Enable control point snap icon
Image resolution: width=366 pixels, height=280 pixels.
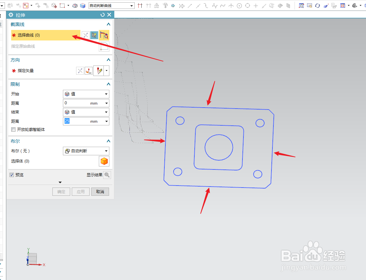click(206, 6)
